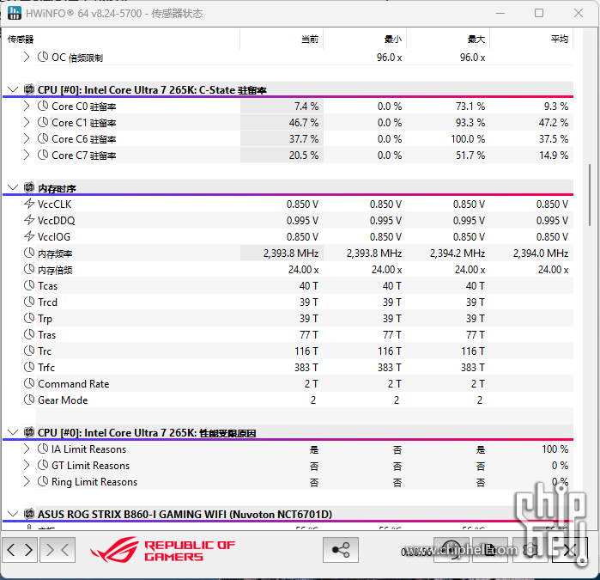Click the chip icon beside C-State header

tap(29, 89)
